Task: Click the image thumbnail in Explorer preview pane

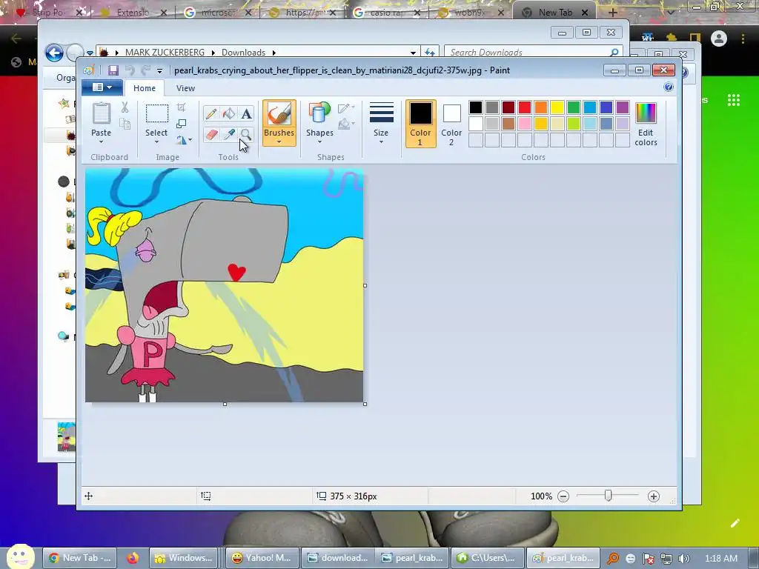Action: [66, 437]
